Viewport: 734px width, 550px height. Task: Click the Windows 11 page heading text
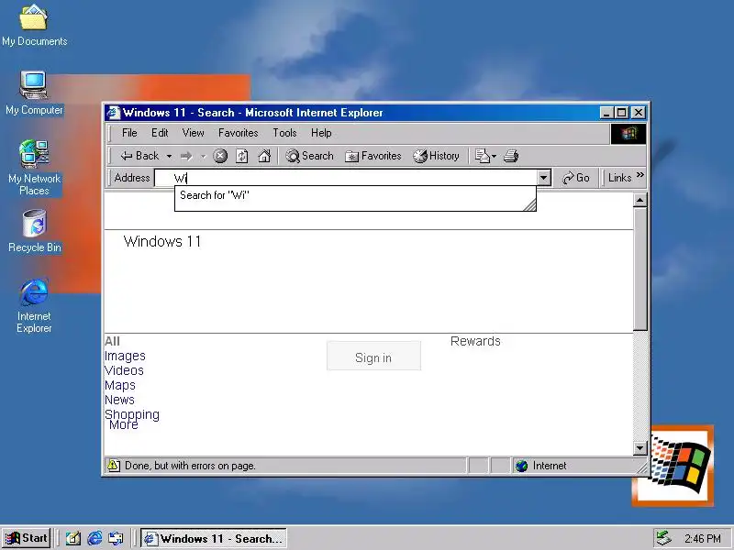click(x=162, y=241)
